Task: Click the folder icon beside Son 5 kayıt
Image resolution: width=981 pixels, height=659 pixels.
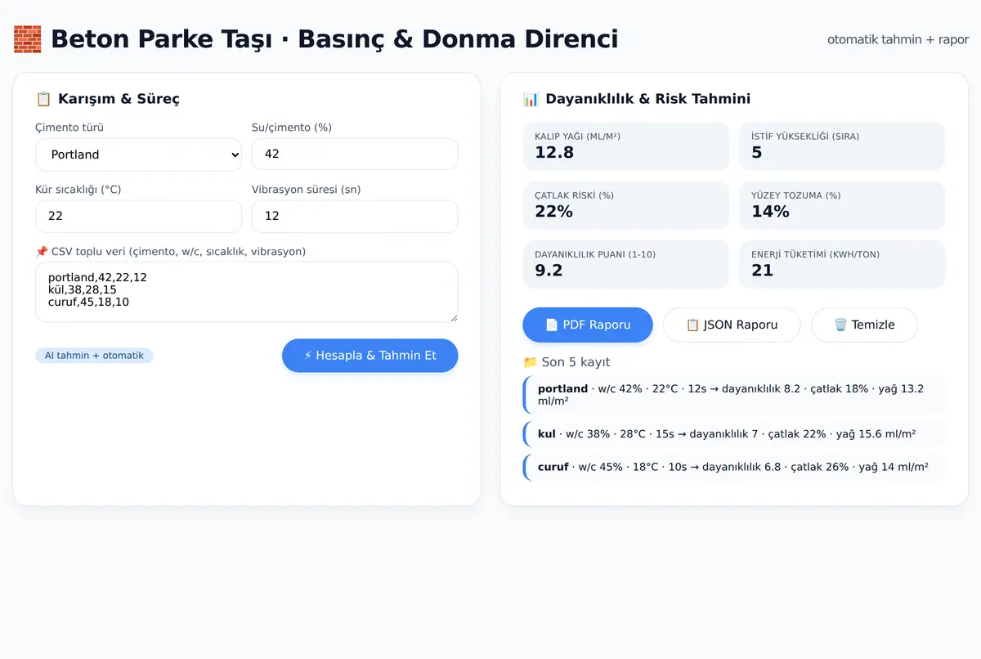Action: tap(531, 362)
